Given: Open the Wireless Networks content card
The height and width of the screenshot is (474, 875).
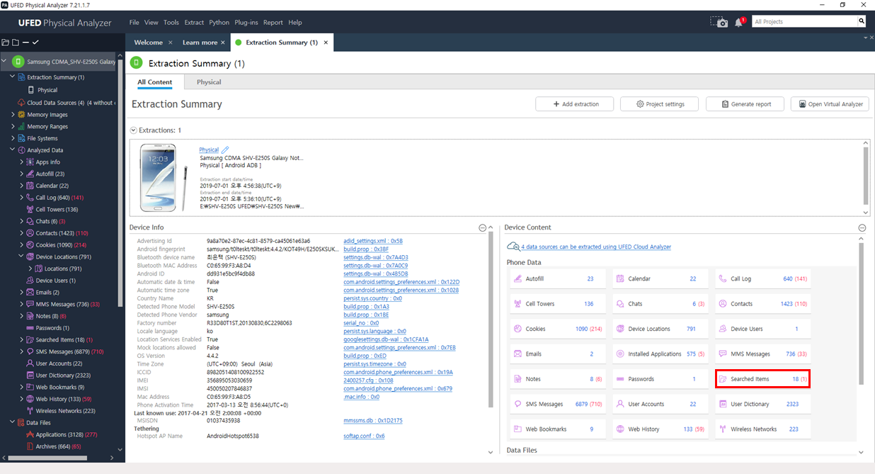Looking at the screenshot, I should coord(762,429).
